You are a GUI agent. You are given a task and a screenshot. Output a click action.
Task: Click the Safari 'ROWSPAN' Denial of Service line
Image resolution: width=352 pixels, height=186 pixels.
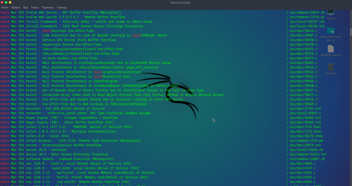click(x=66, y=127)
